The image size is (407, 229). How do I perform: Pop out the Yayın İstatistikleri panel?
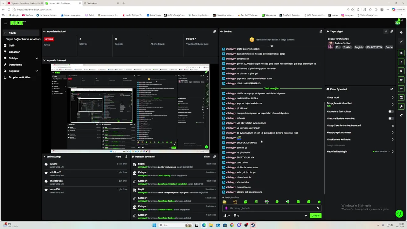[x=215, y=31]
